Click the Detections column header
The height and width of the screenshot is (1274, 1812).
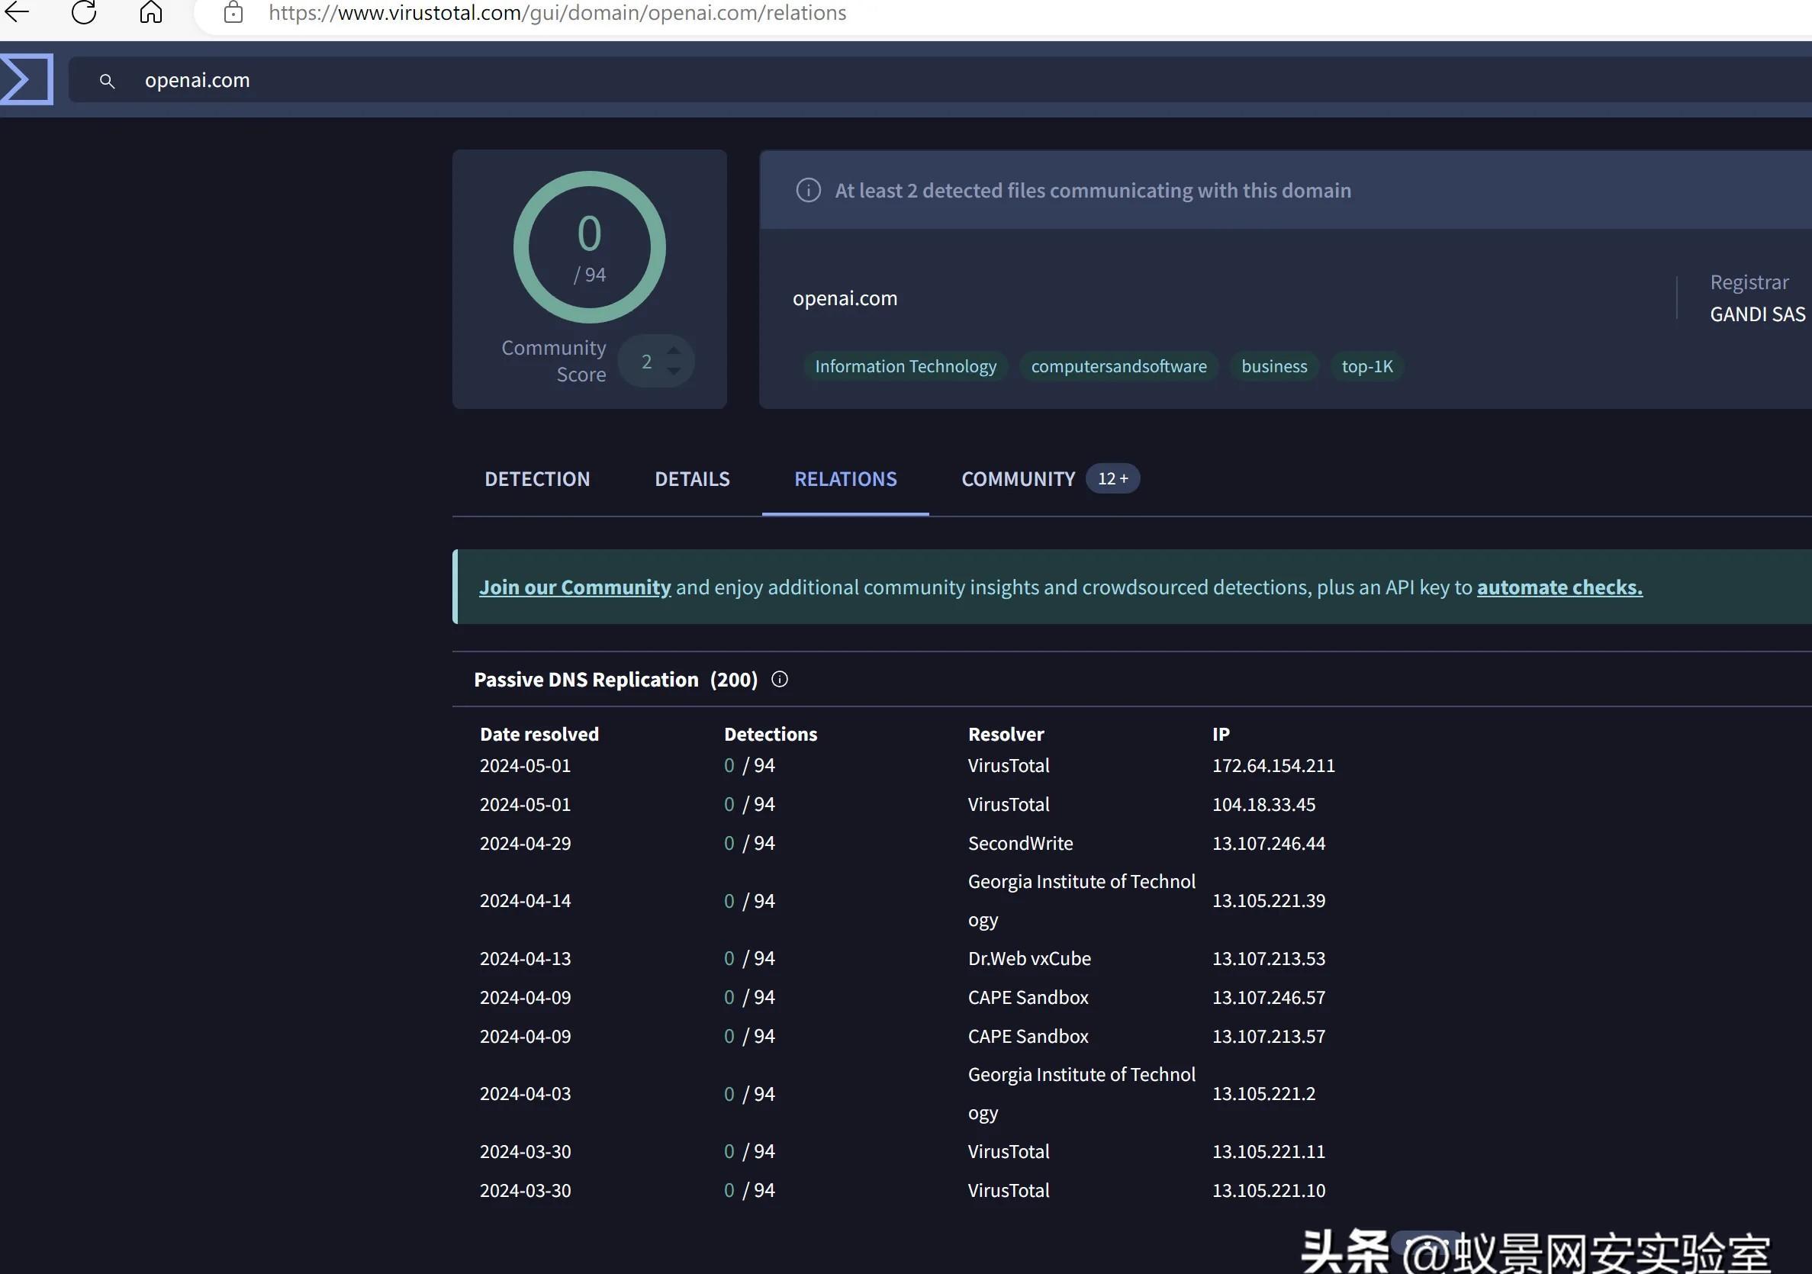(x=771, y=734)
